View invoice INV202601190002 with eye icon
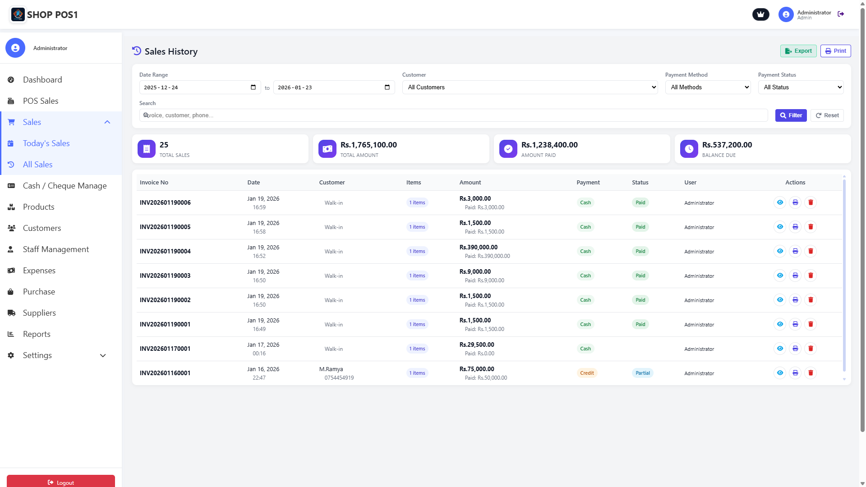866x487 pixels. [x=780, y=300]
